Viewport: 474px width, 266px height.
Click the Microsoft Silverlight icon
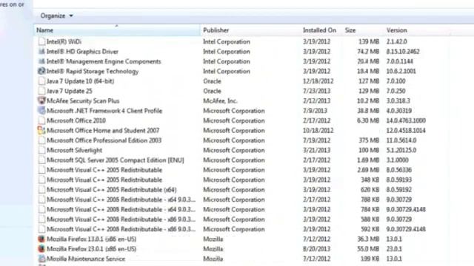coord(41,150)
